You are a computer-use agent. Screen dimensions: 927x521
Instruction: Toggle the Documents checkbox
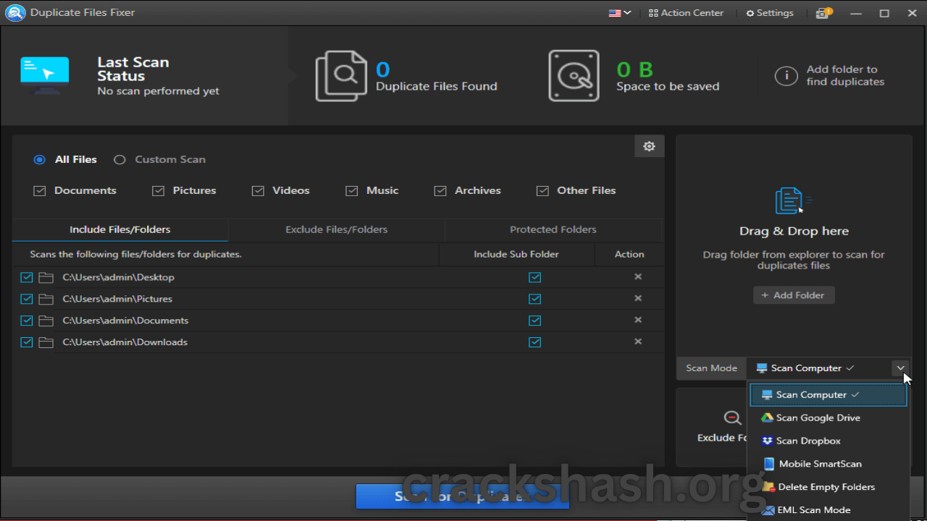40,191
